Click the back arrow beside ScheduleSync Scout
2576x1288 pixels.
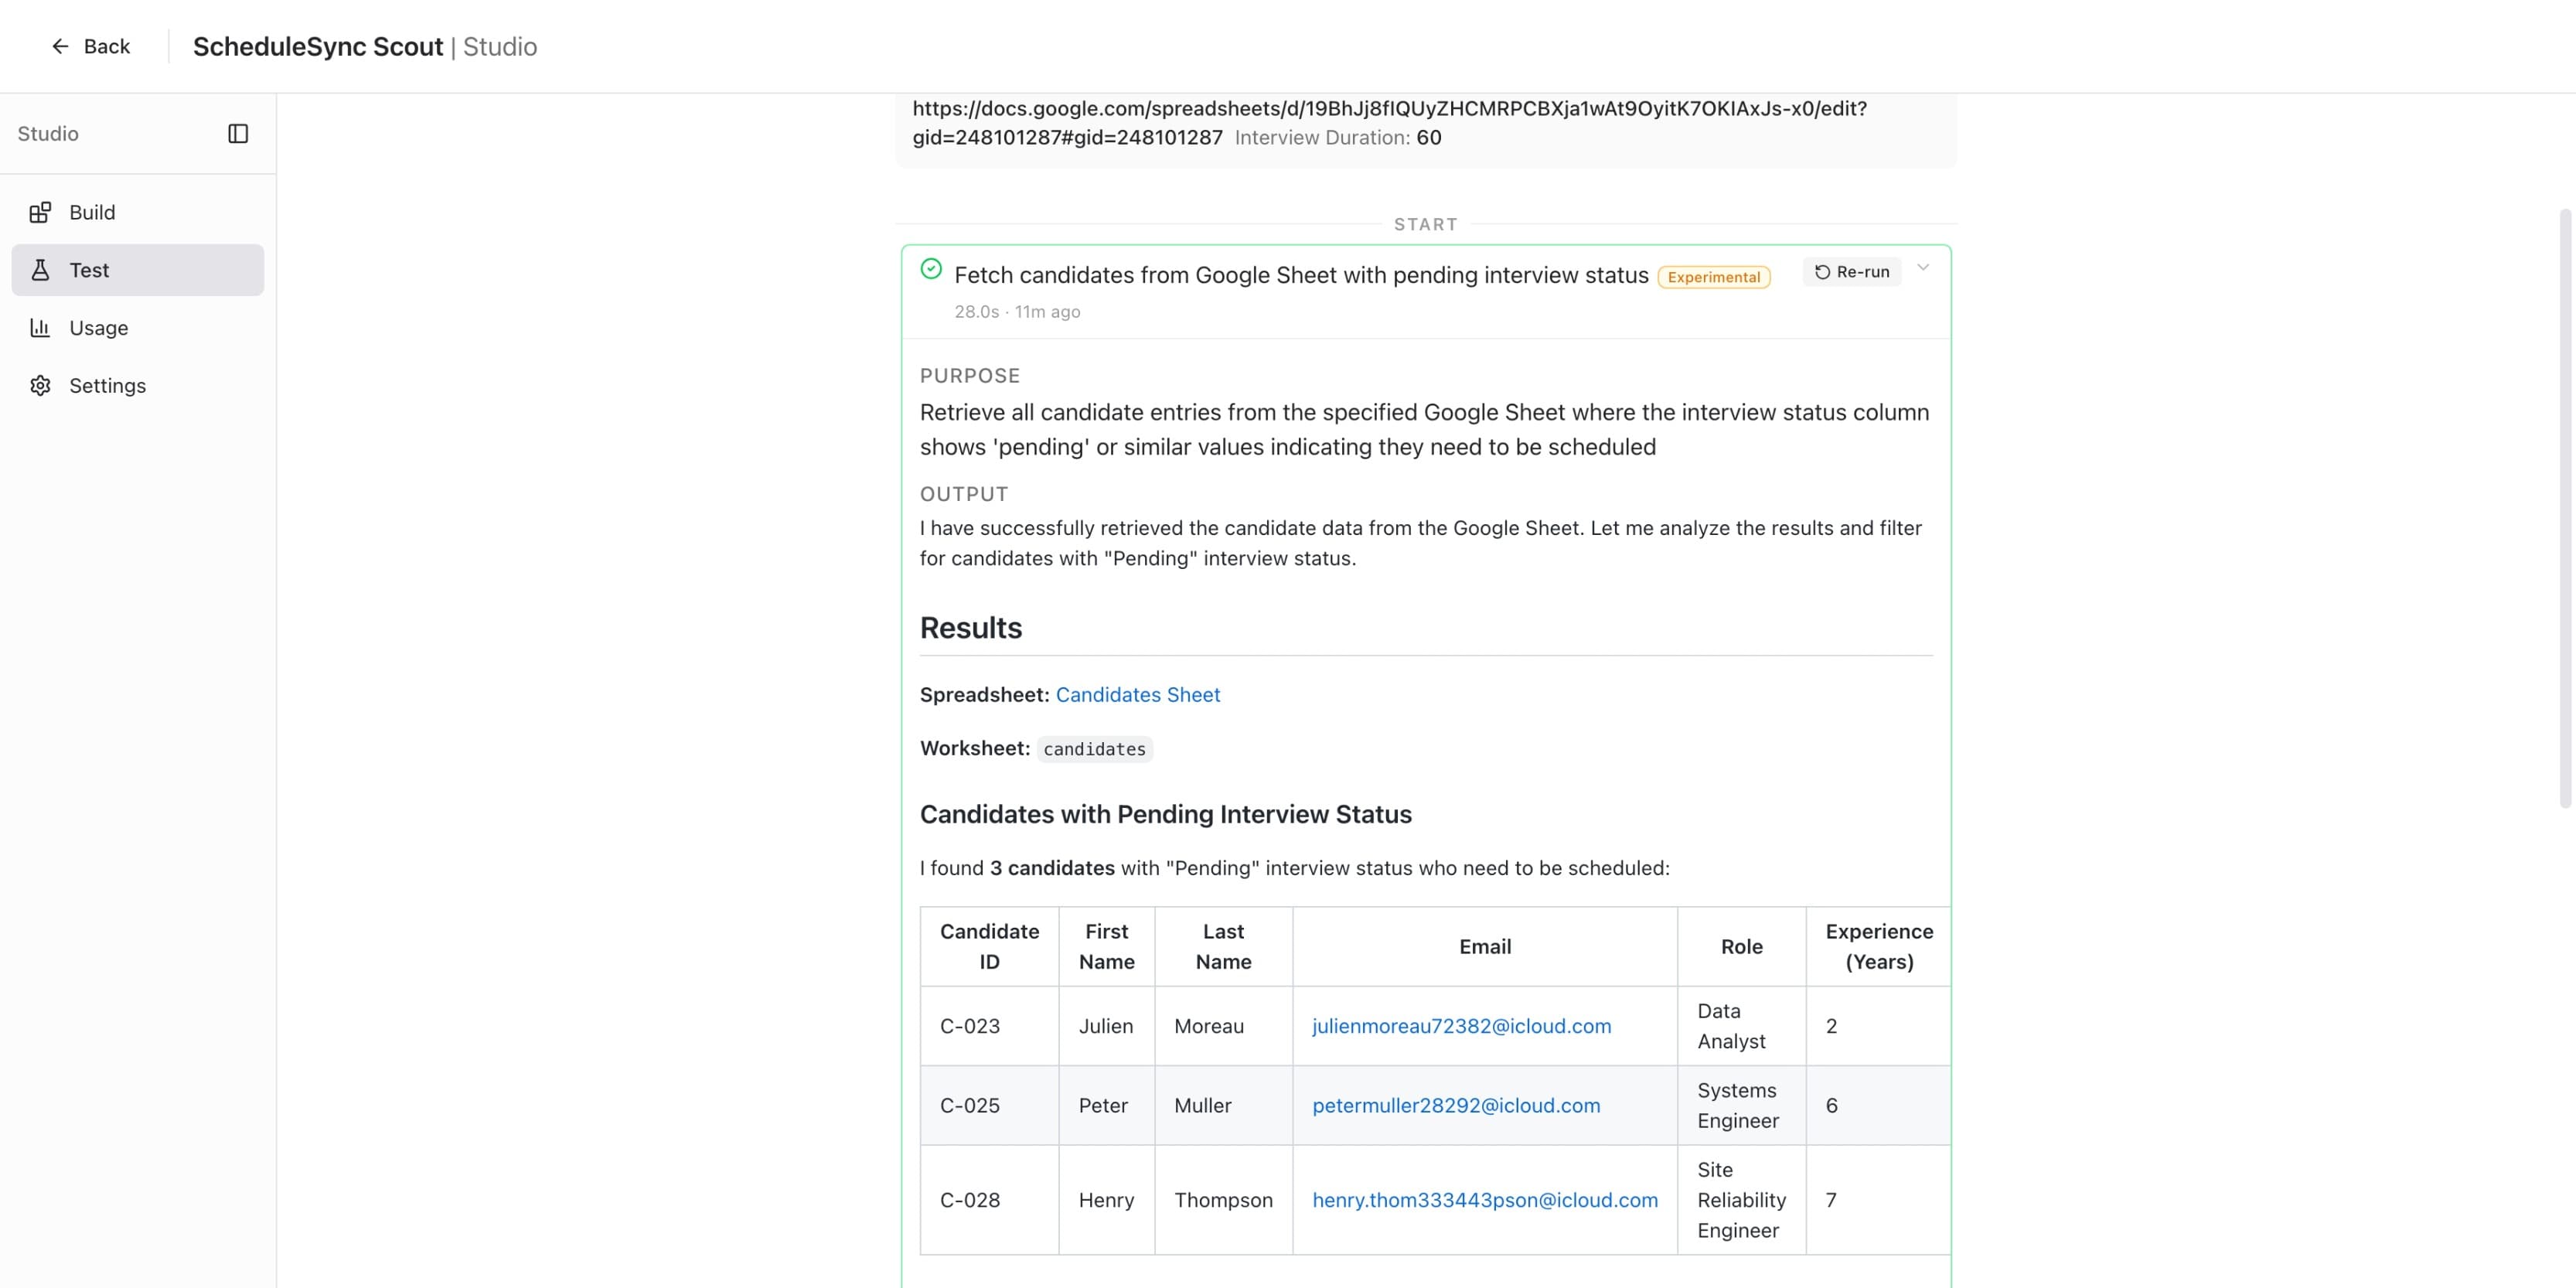[x=60, y=46]
